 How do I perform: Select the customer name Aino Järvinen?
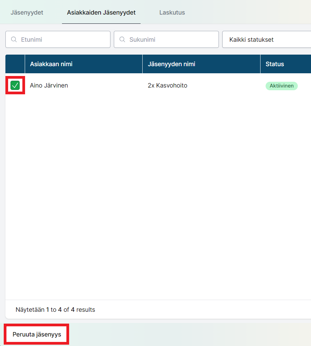[49, 85]
